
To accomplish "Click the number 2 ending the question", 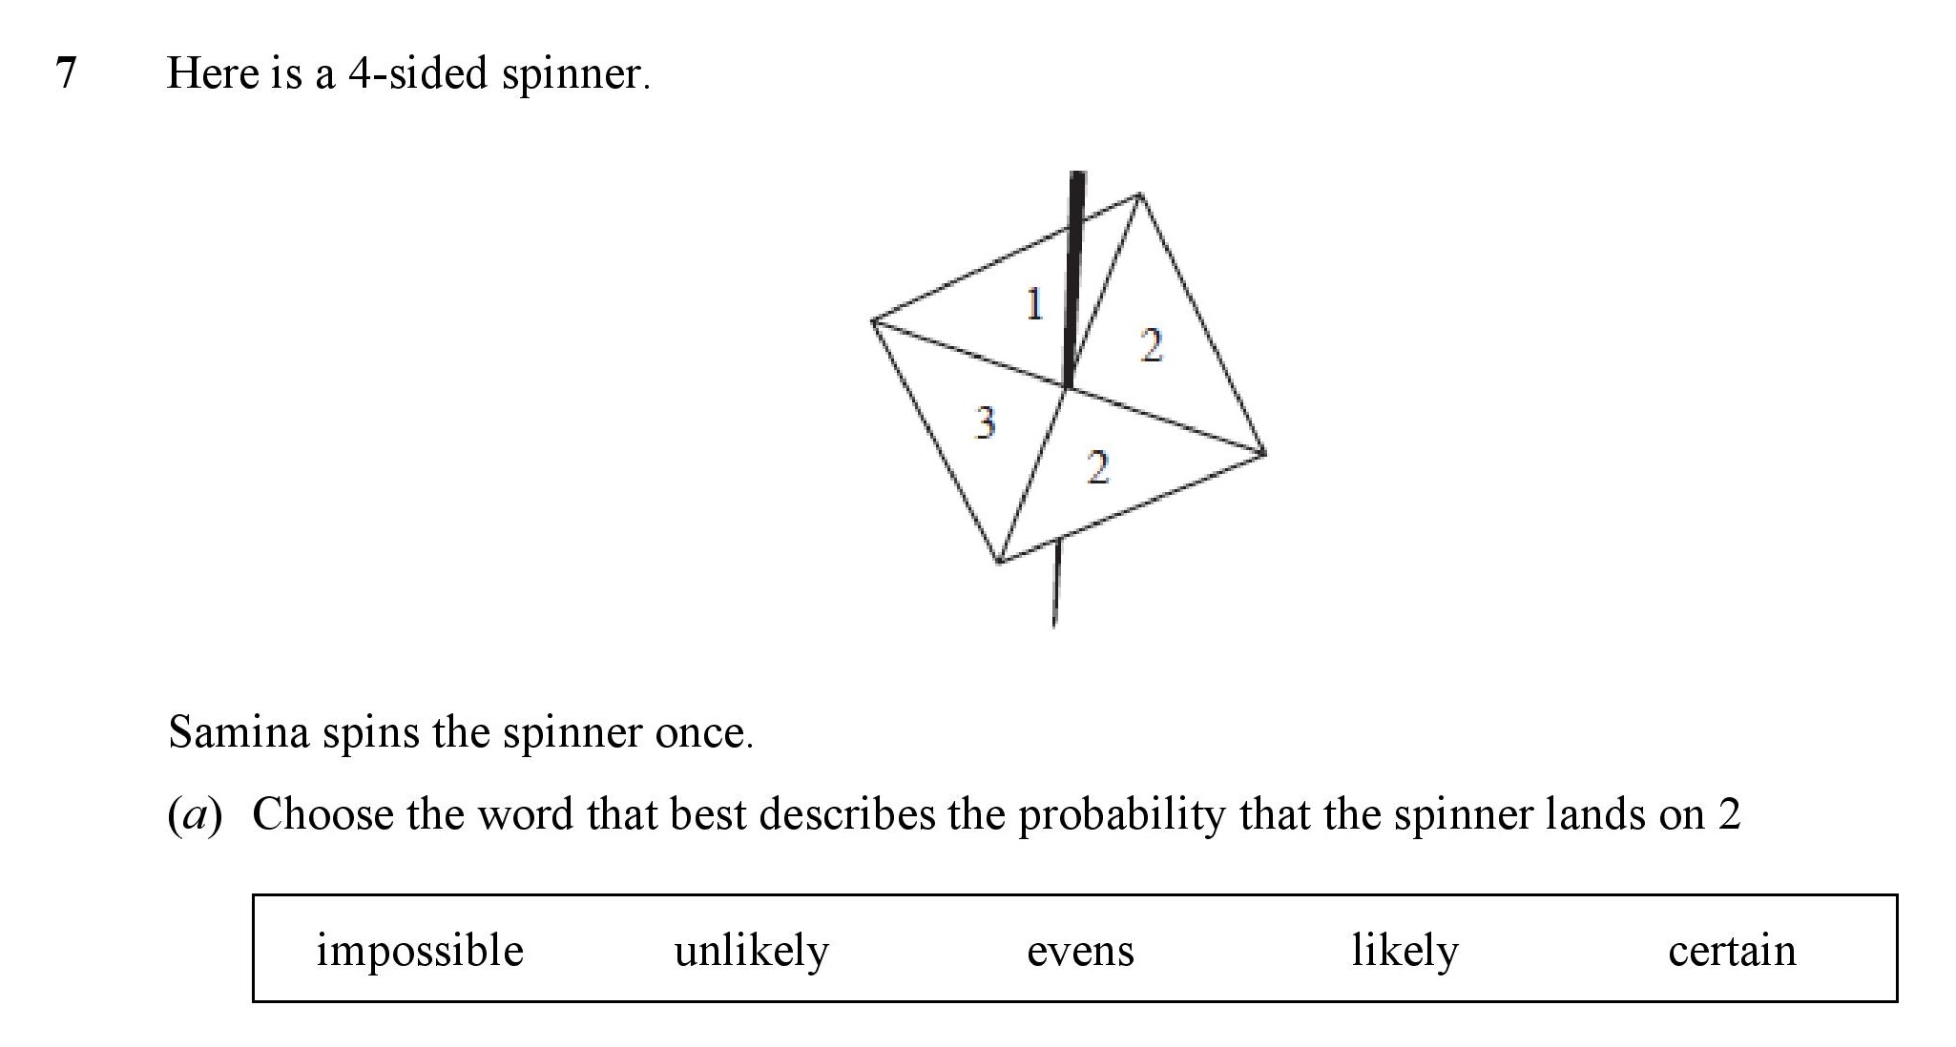I will 1730,815.
